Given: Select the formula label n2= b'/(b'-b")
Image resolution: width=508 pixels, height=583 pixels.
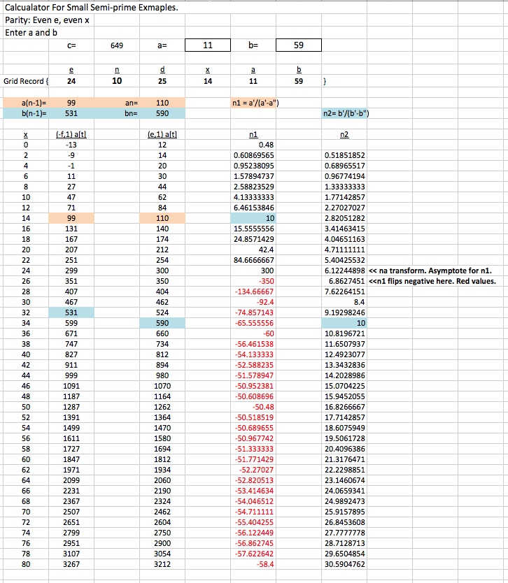Looking at the screenshot, I should (x=346, y=113).
